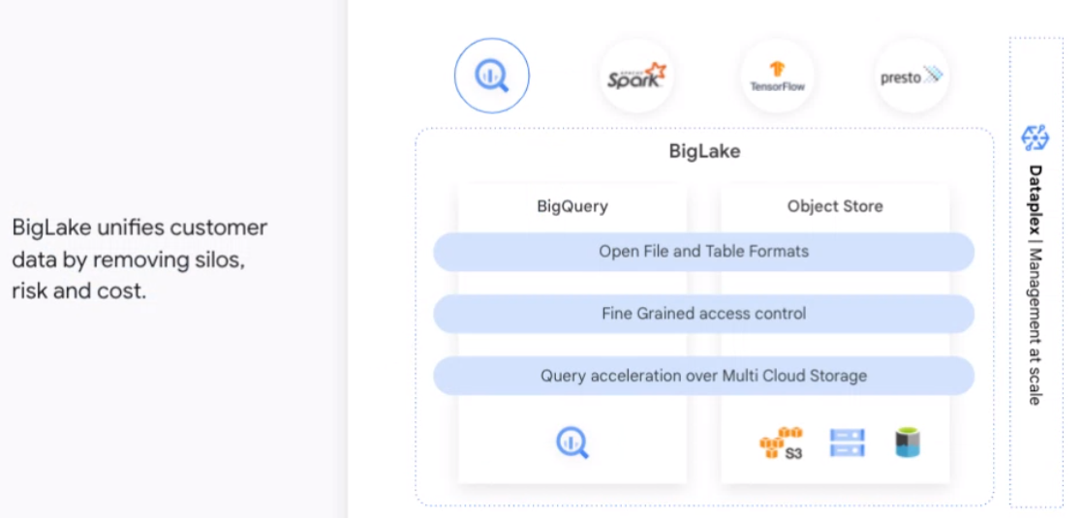
Task: Click the S3 text label
Action: click(793, 454)
